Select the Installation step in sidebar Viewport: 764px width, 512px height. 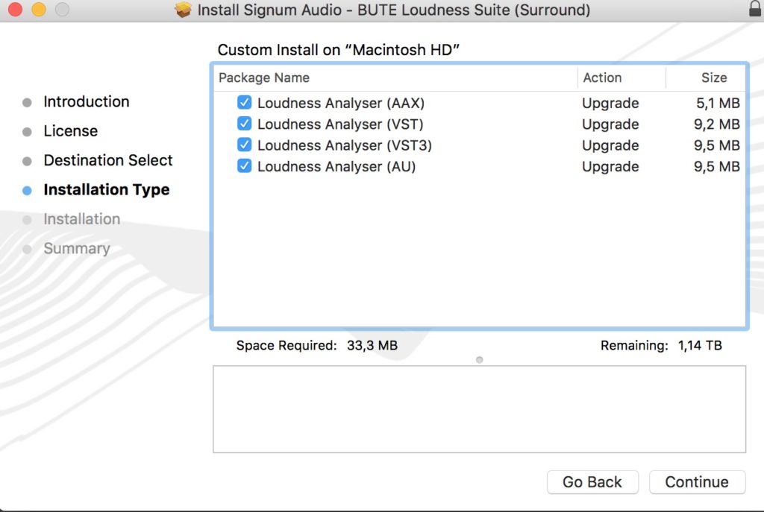81,219
